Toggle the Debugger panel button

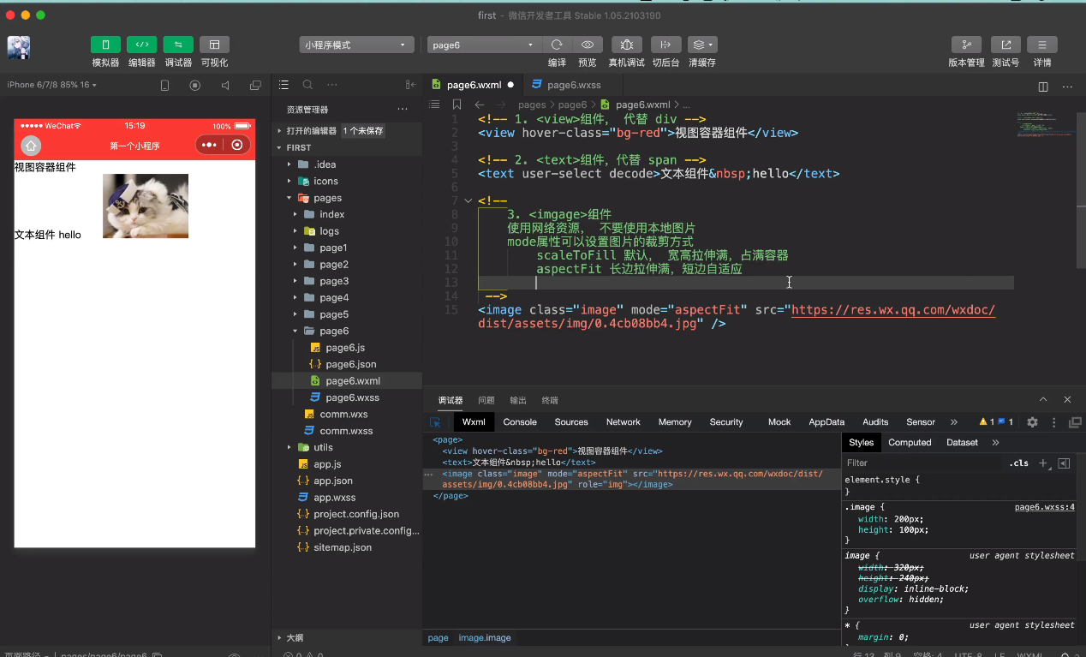[x=178, y=45]
